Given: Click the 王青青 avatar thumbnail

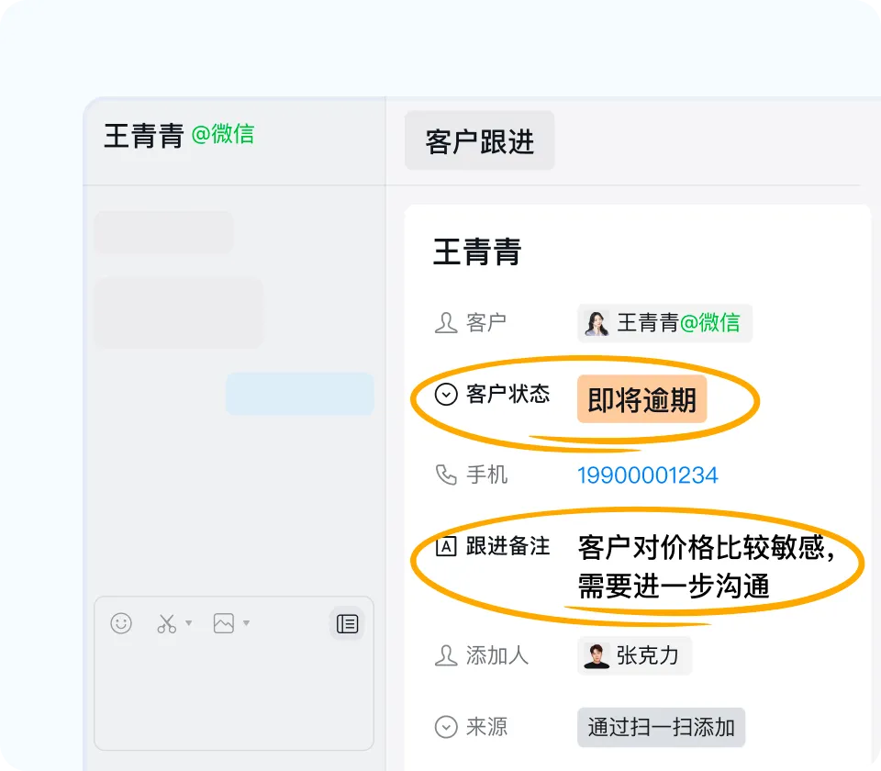Looking at the screenshot, I should [x=597, y=322].
